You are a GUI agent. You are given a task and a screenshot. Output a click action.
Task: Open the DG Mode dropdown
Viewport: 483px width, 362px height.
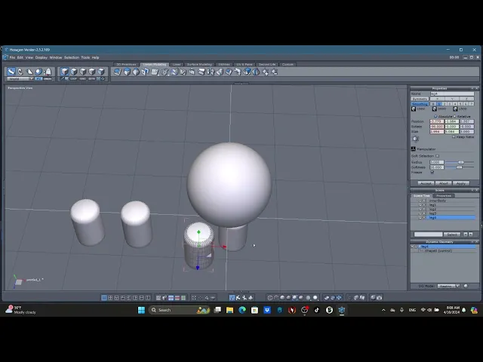[448, 286]
